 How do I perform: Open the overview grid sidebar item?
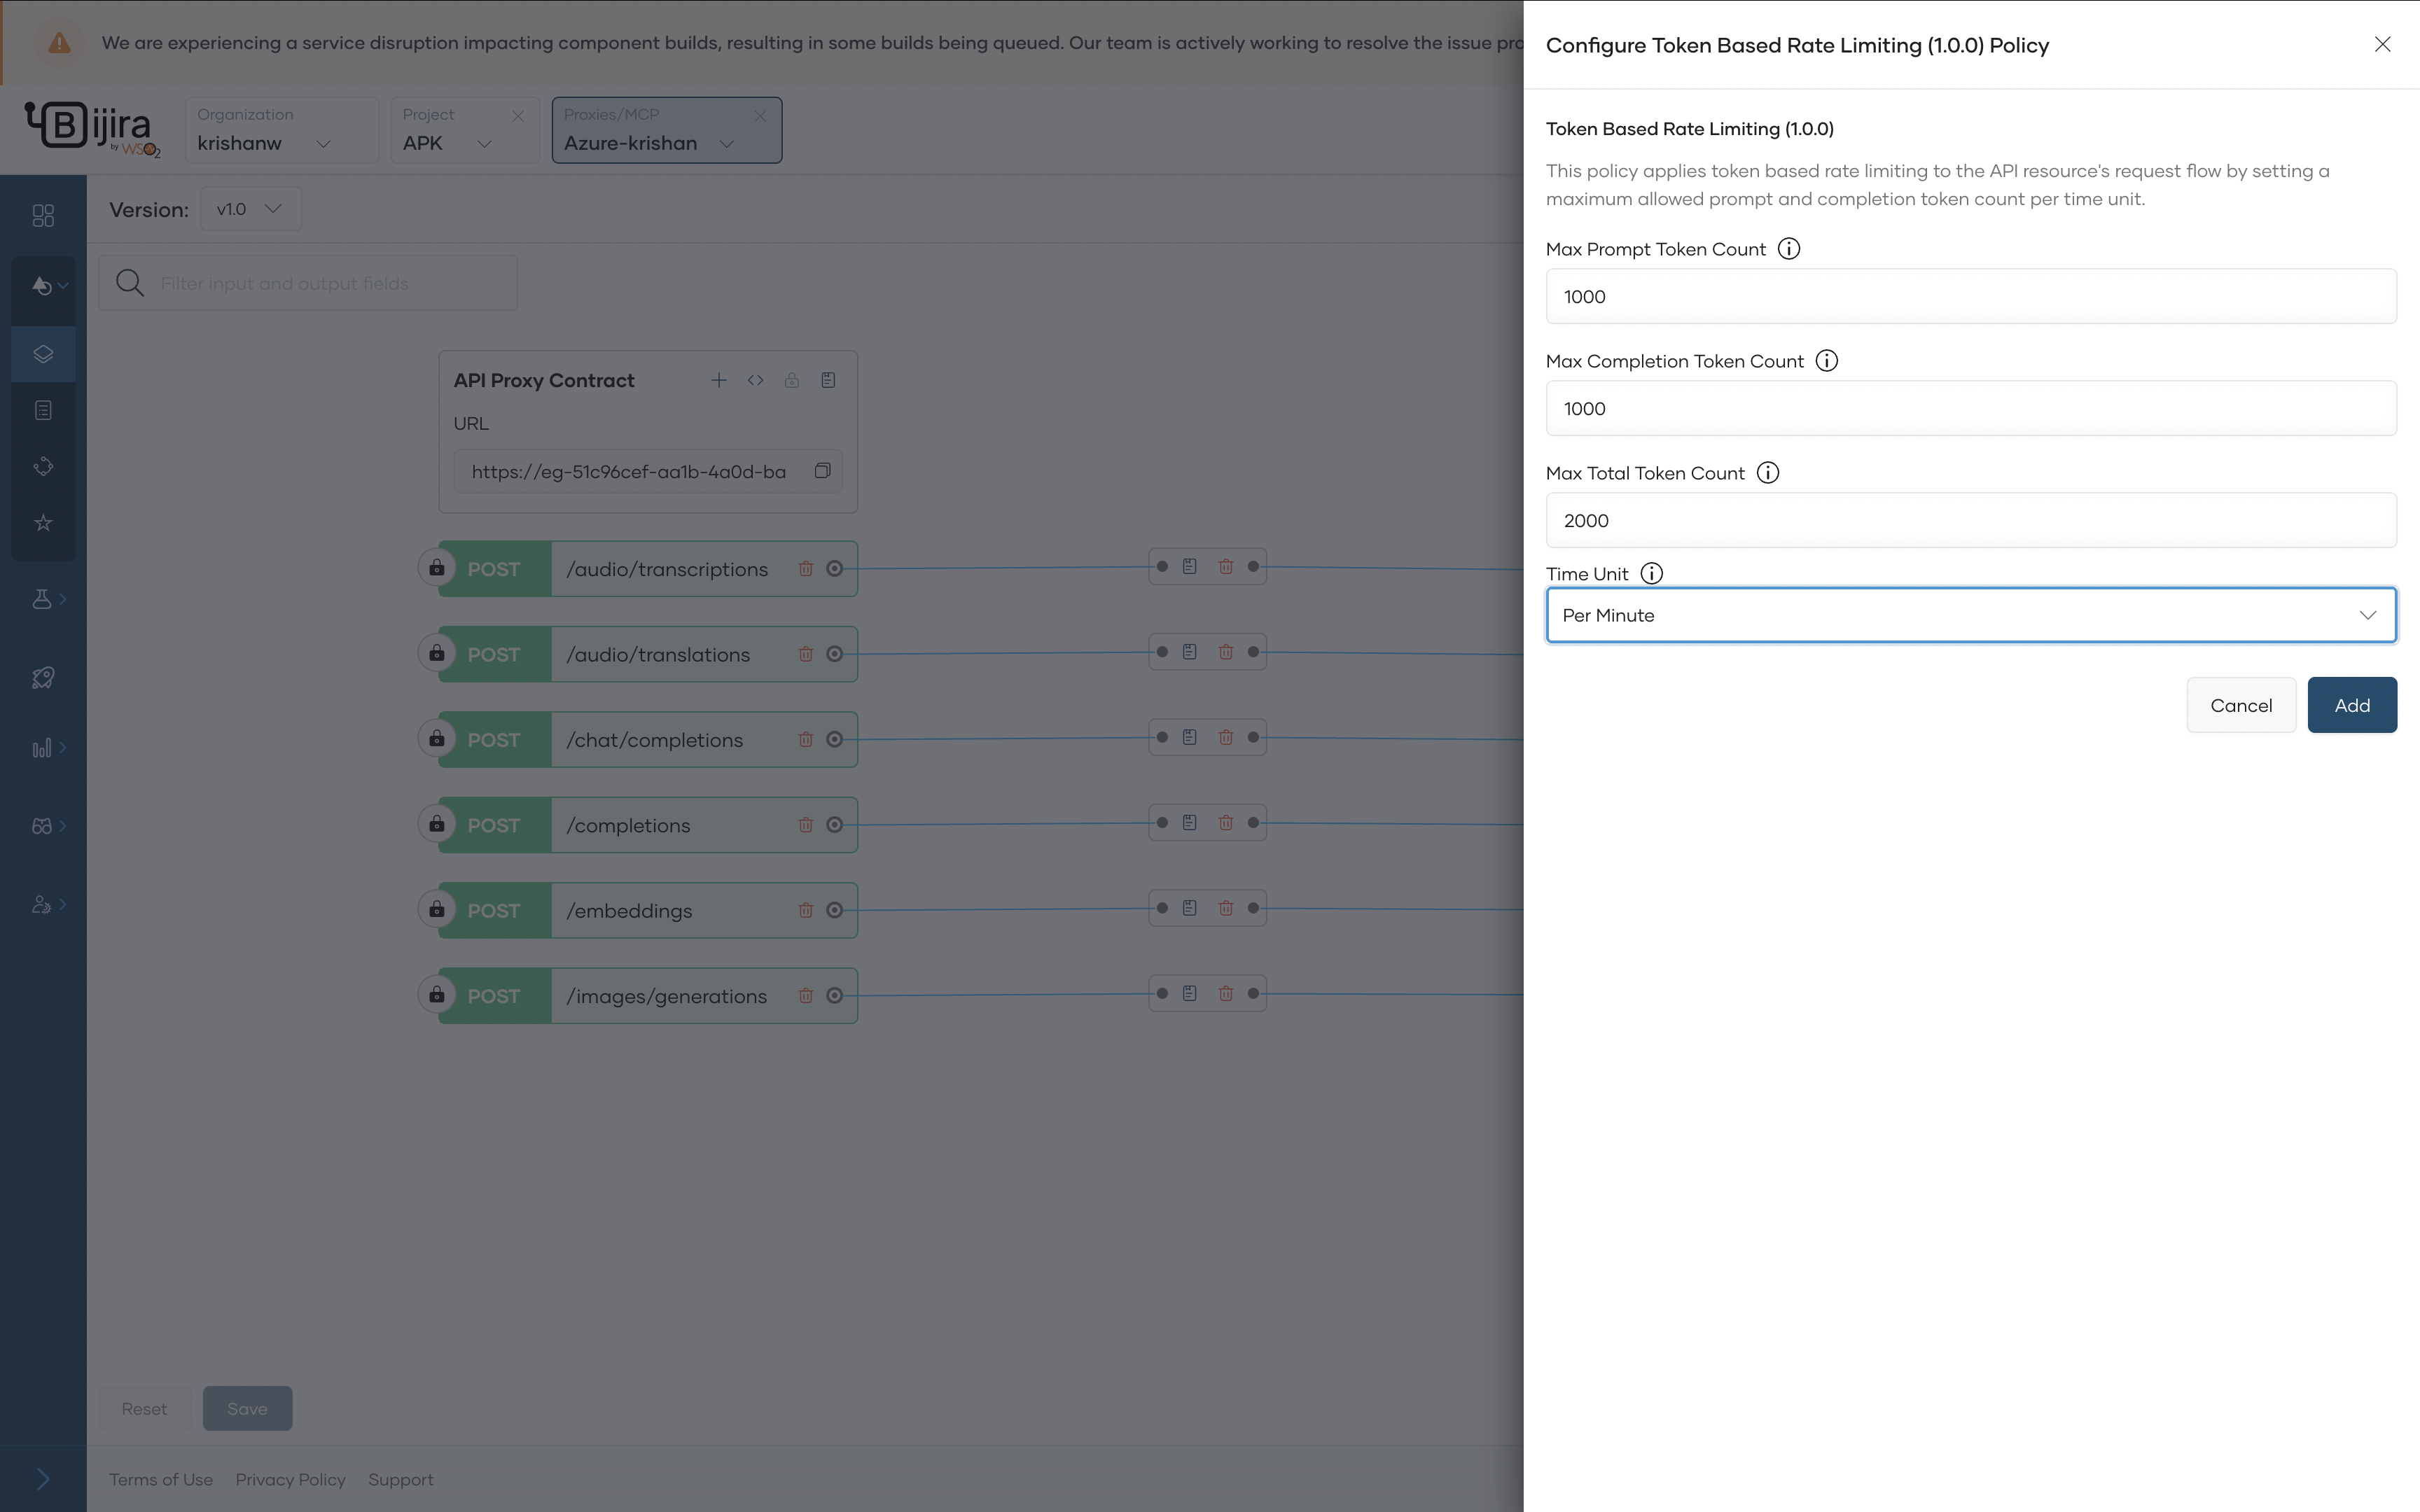coord(43,216)
